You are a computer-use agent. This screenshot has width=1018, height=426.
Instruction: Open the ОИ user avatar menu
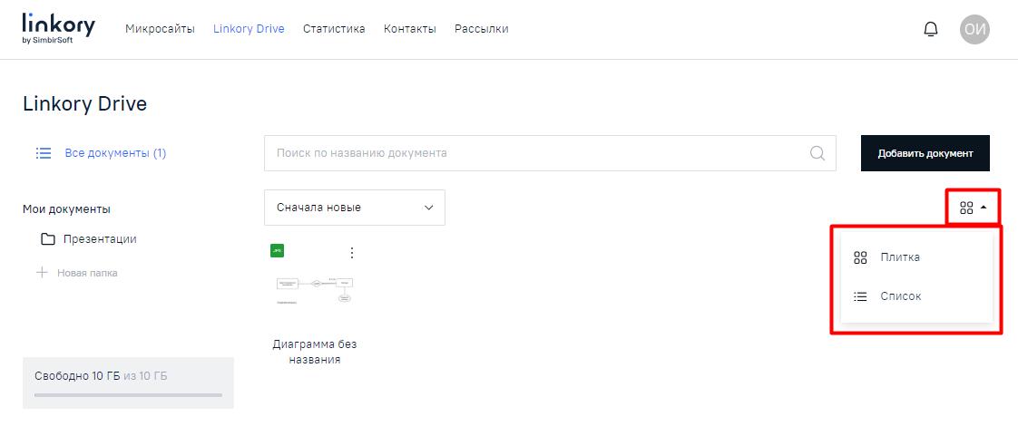pos(974,29)
